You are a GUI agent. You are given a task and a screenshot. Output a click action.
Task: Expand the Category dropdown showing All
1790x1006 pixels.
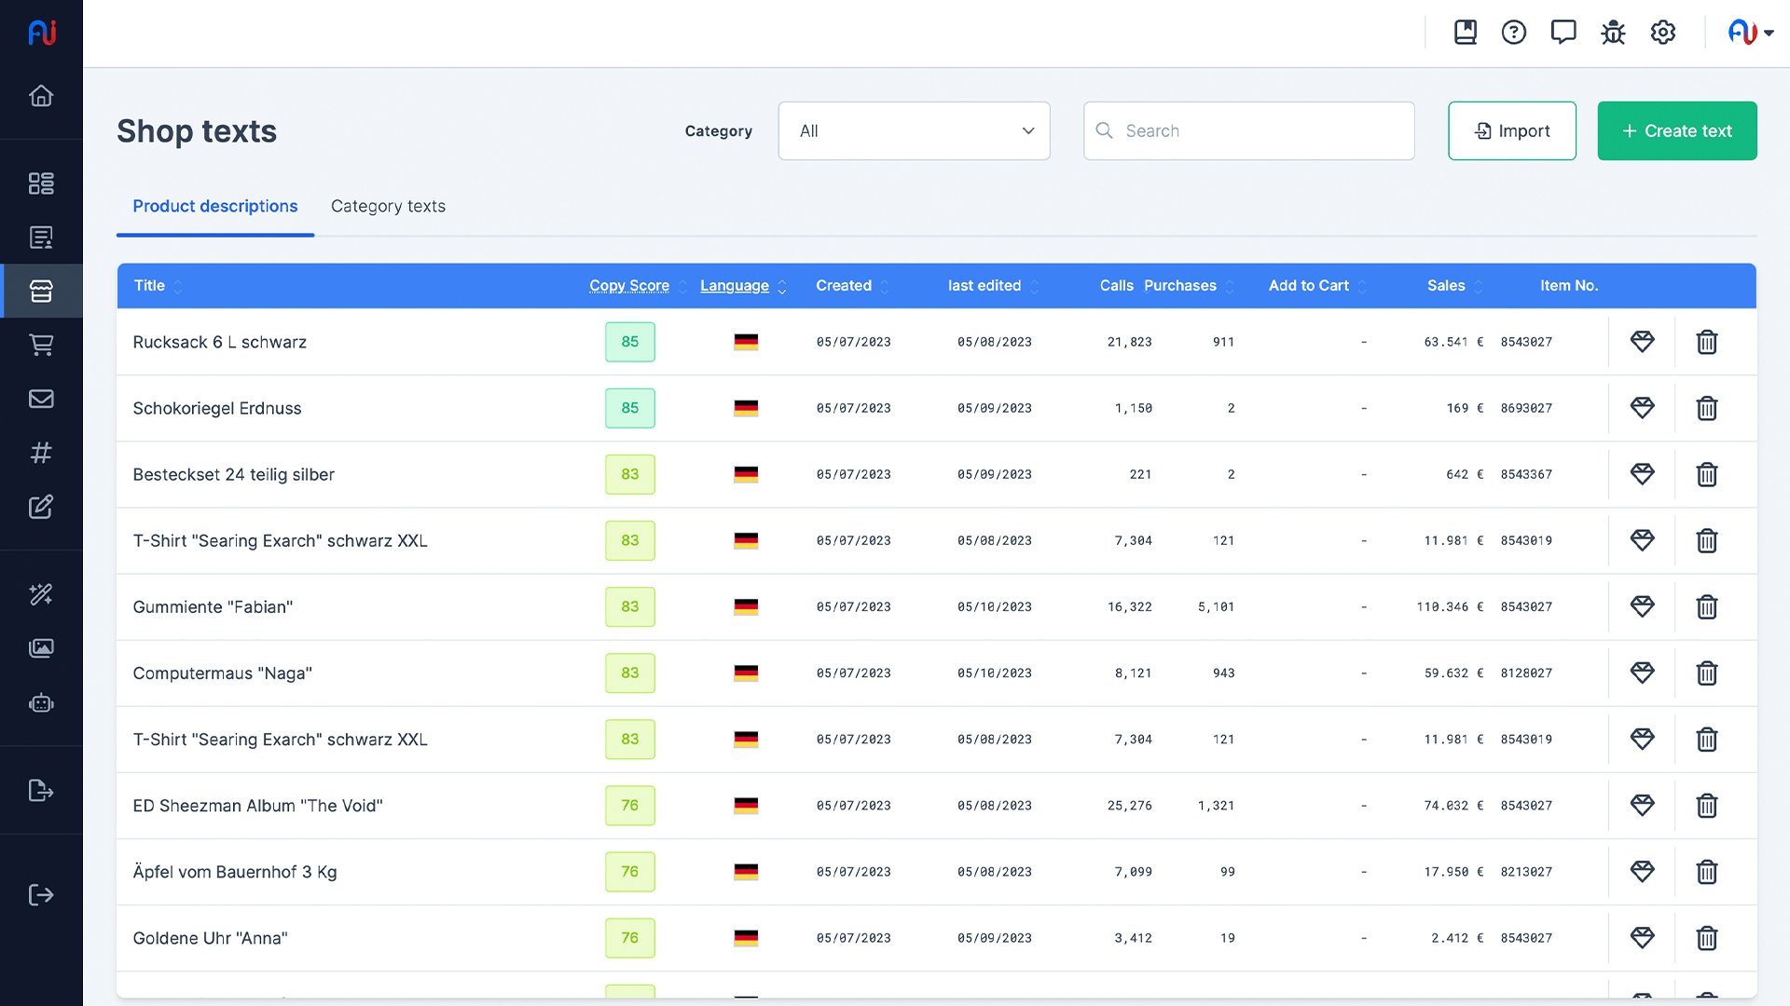914,131
